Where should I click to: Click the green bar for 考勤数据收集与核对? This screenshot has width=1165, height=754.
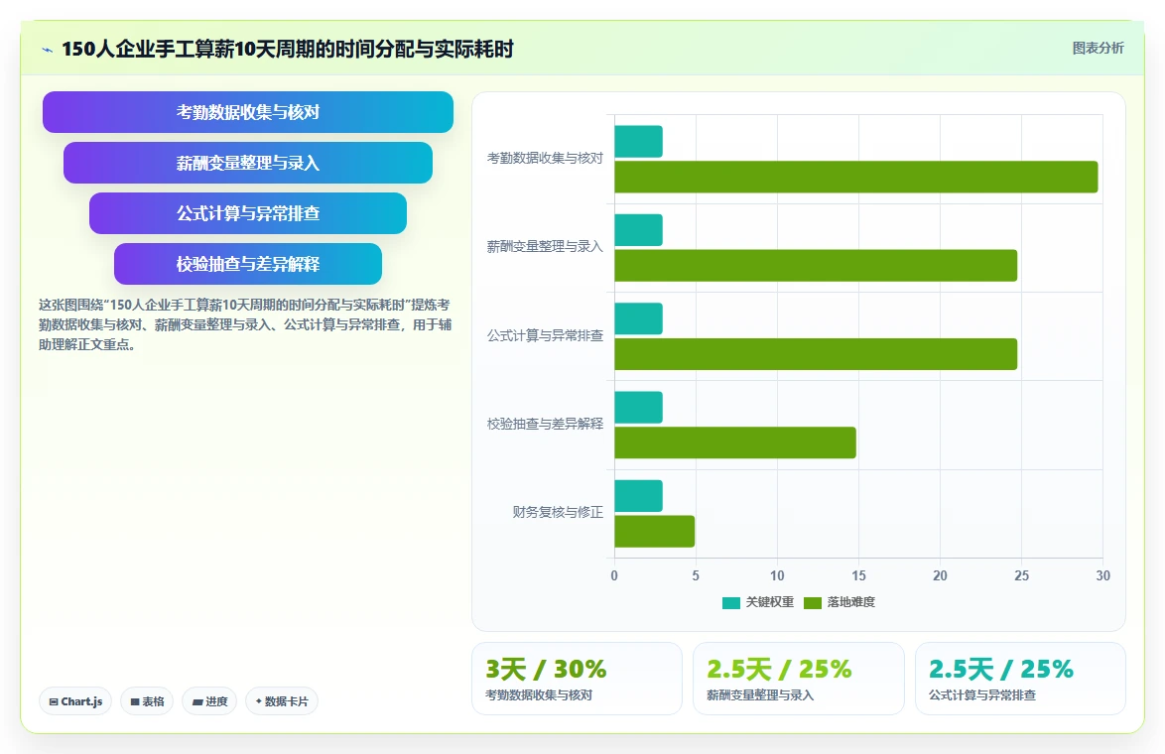(856, 177)
